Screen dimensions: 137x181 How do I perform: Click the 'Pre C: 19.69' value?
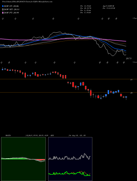tap(86, 13)
